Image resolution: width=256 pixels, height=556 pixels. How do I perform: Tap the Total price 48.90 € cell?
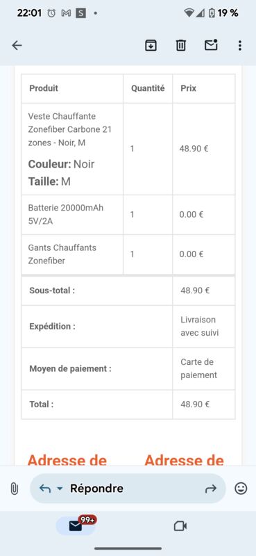point(195,404)
